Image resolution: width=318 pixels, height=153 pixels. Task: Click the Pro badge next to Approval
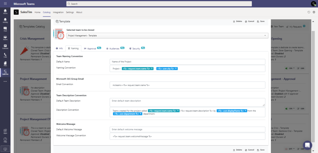click(99, 48)
